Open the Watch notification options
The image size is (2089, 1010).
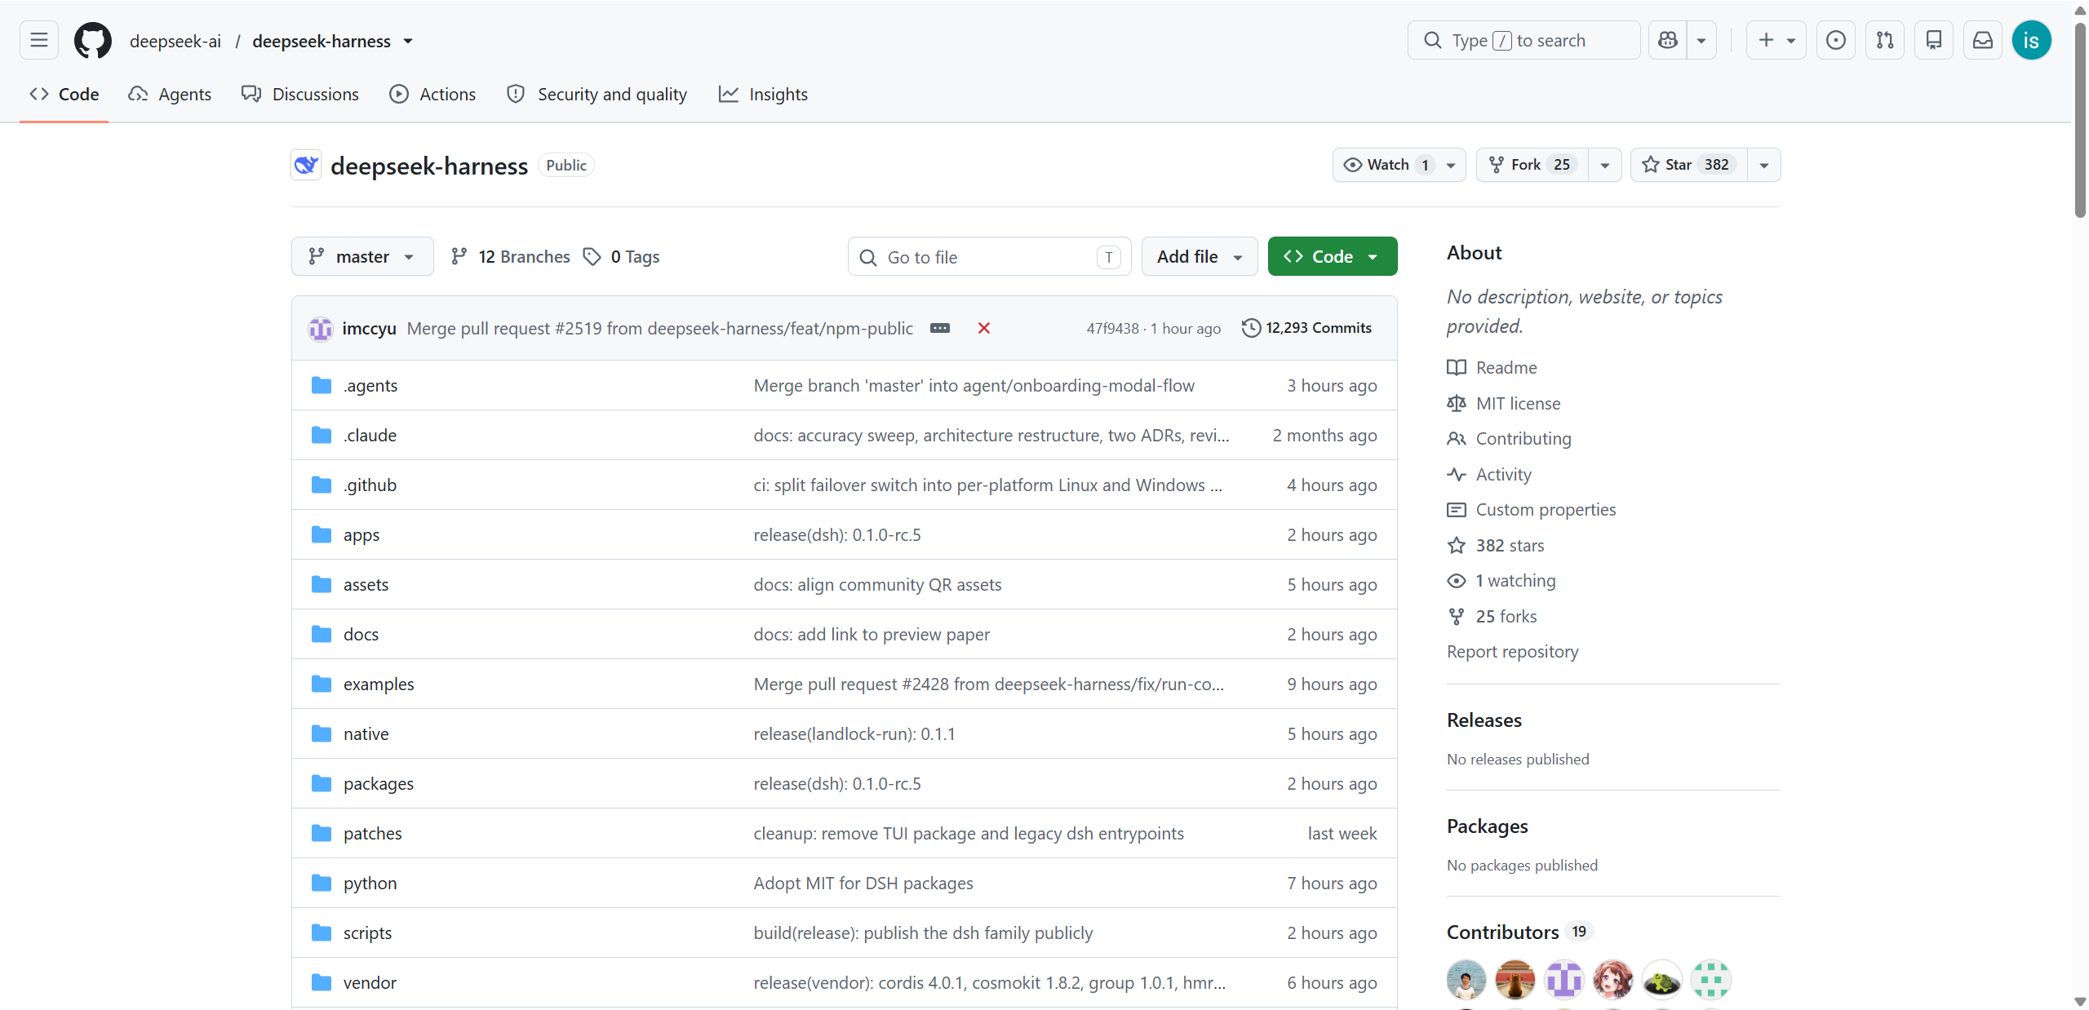coord(1399,165)
